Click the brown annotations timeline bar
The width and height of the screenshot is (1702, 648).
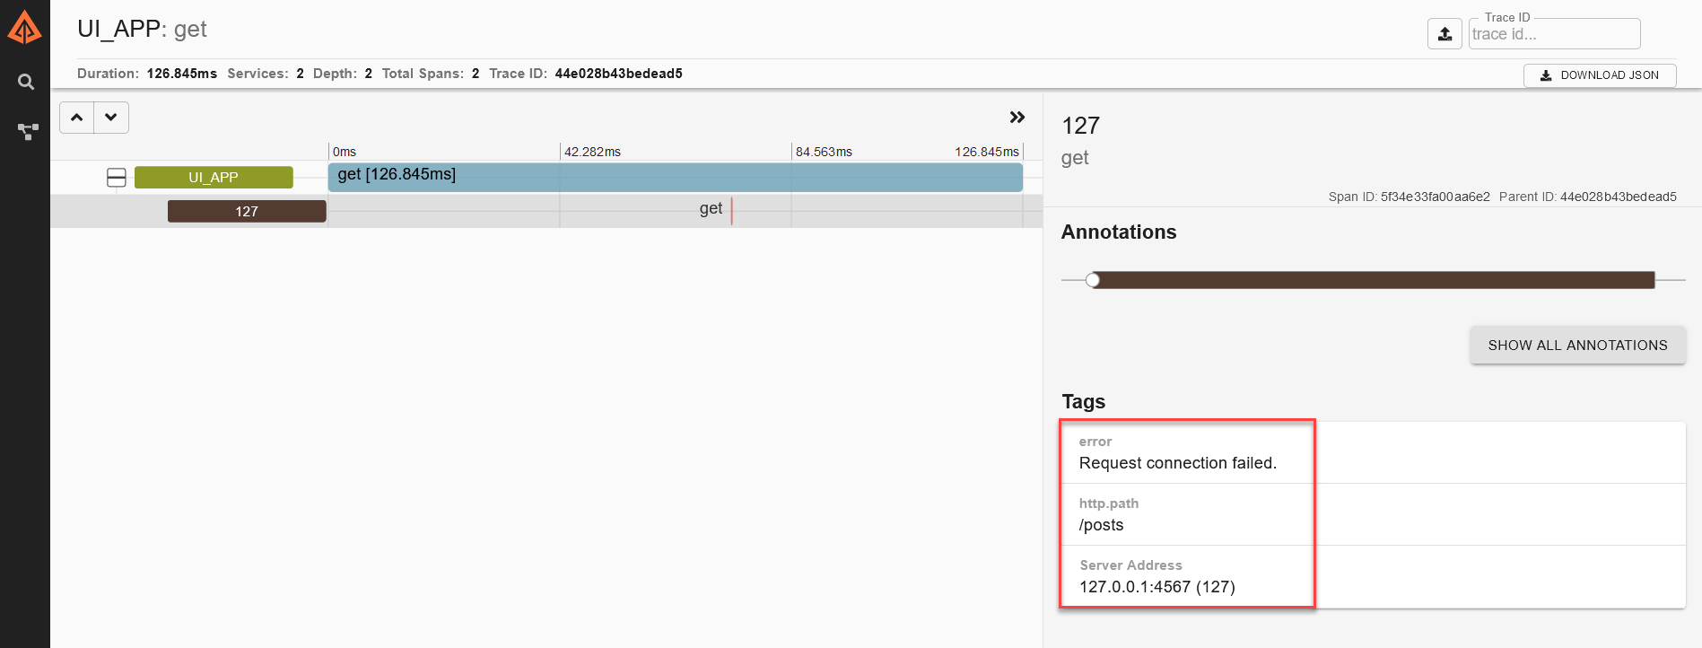click(1374, 280)
